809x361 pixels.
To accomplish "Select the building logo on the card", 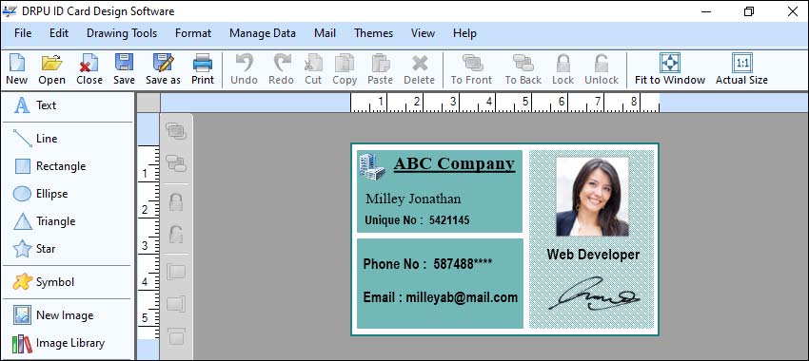I will (372, 166).
